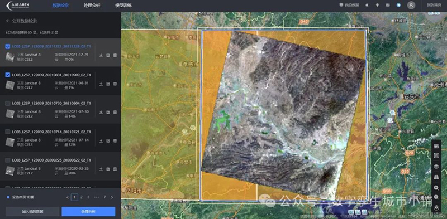Open the 模型训练 top tab

(123, 6)
